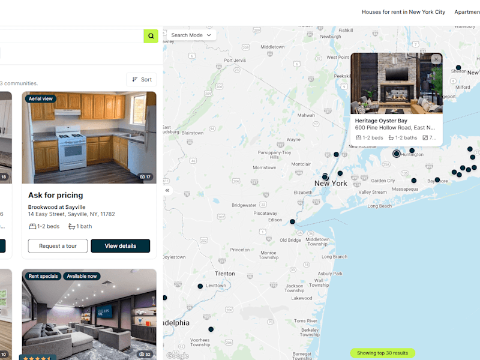Click Heritage Oyster Bay title in popup
Screen dimensions: 480x360
[381, 121]
